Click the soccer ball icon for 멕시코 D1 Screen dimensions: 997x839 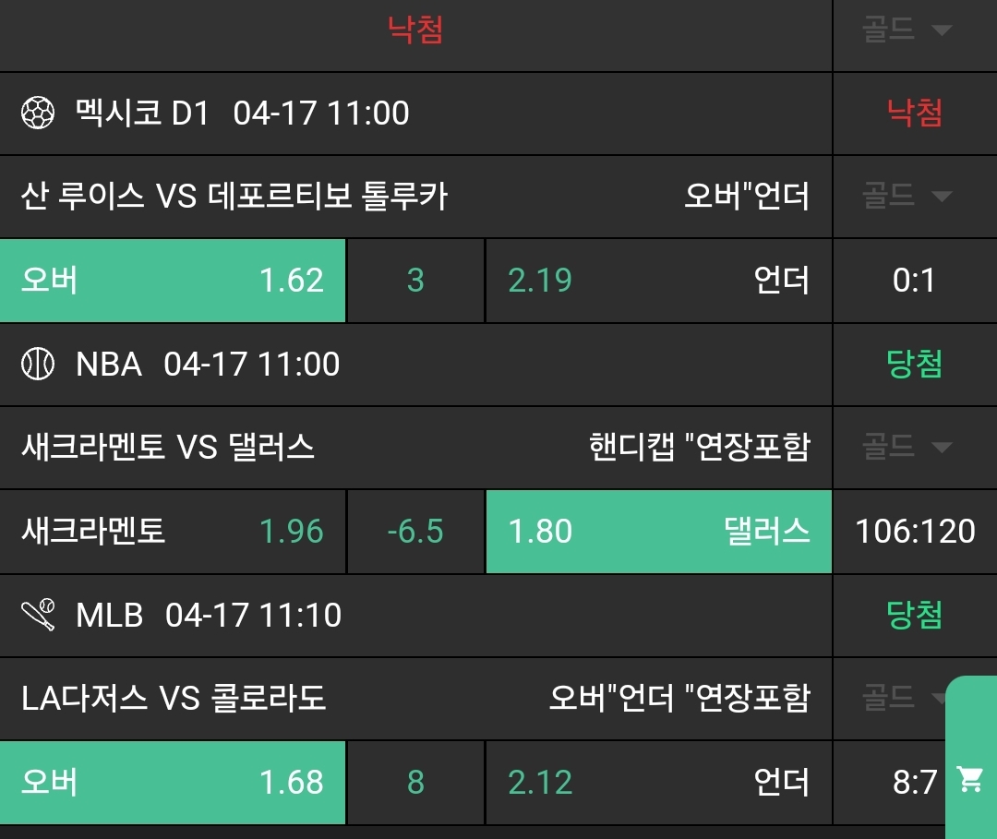pos(38,114)
